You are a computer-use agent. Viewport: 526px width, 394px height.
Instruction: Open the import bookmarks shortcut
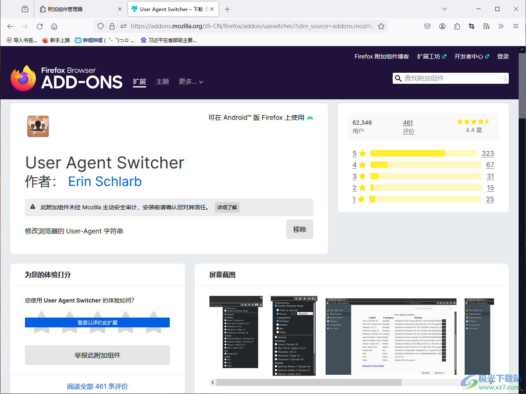pos(21,40)
